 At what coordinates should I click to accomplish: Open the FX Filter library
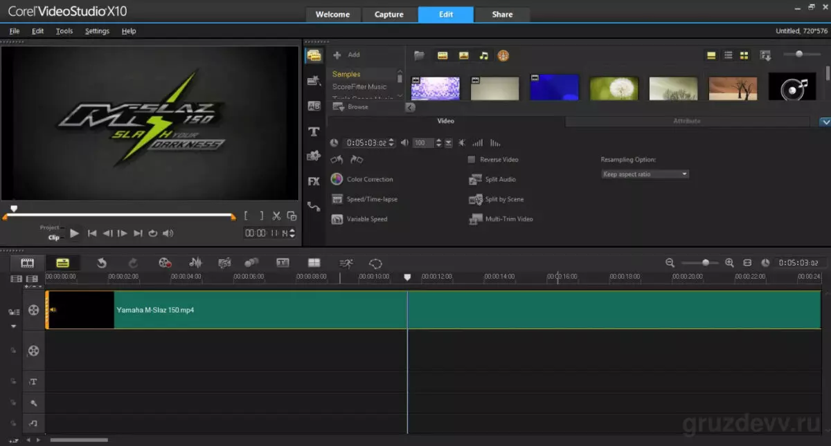pyautogui.click(x=314, y=181)
